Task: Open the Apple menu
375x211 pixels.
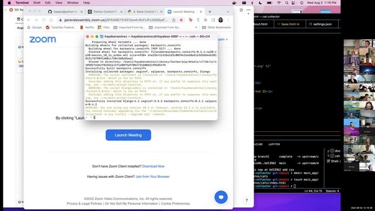Action: 9,3
